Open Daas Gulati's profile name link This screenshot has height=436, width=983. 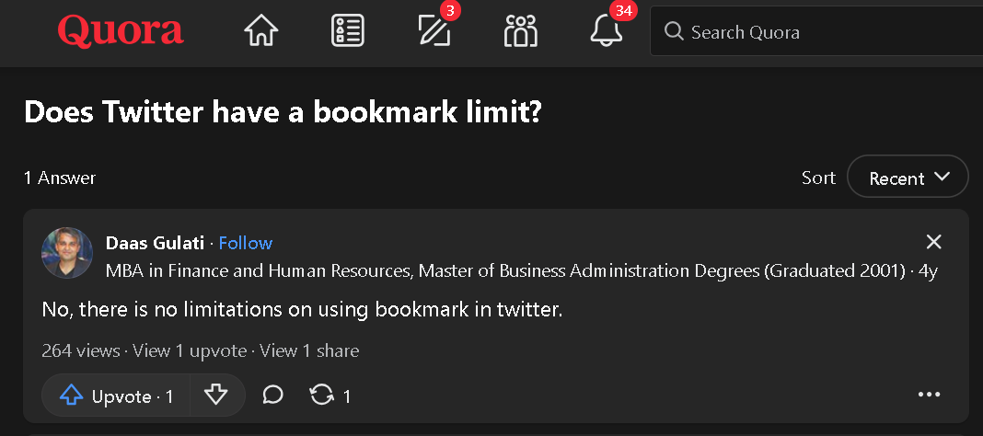tap(155, 243)
